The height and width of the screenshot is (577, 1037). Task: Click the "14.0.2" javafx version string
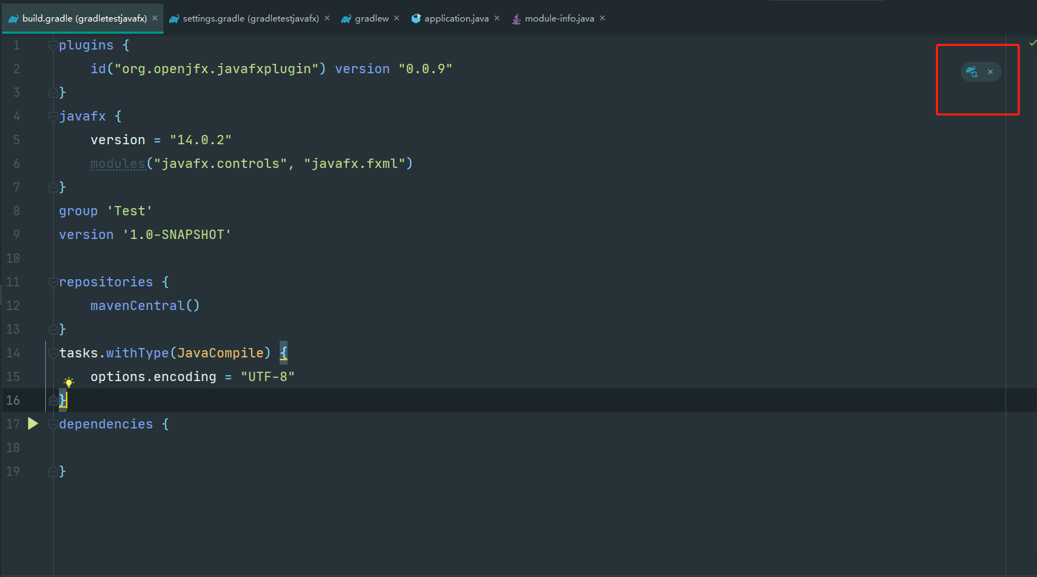tap(200, 140)
